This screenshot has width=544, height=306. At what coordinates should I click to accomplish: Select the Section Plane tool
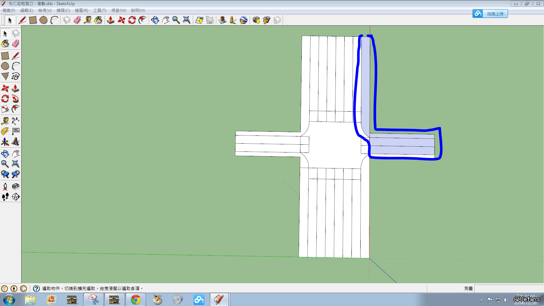point(16,197)
